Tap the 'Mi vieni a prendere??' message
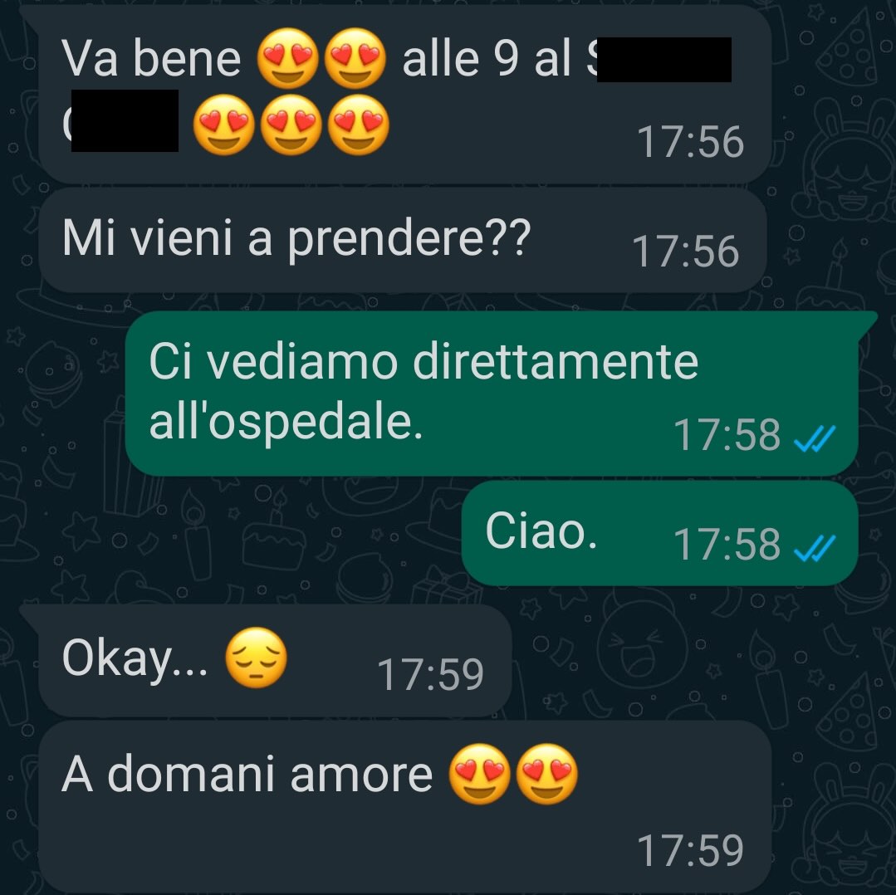The height and width of the screenshot is (895, 896). 402,241
